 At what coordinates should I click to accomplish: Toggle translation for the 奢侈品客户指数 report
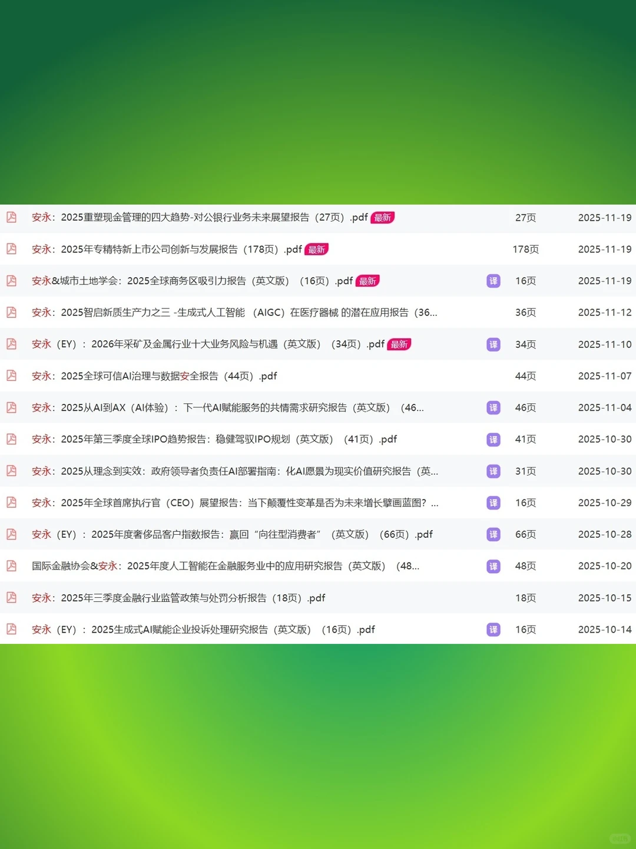(x=493, y=534)
